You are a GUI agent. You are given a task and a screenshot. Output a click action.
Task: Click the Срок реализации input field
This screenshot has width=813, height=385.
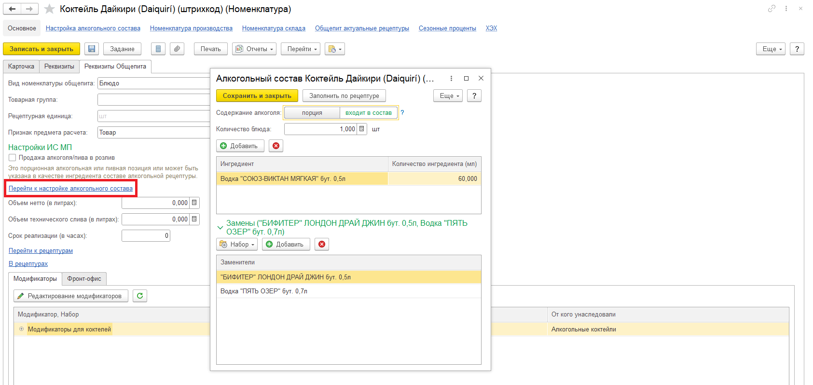[x=146, y=236]
